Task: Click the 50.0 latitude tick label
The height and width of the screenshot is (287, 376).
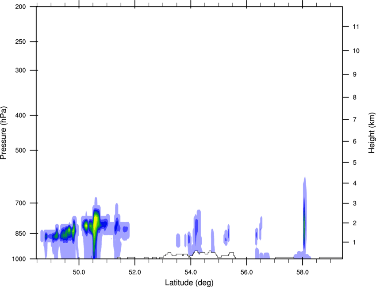Action: click(79, 272)
